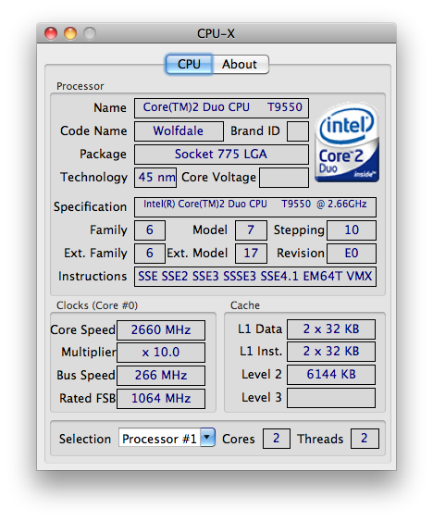Click the Threads count value
This screenshot has height=521, width=433.
[365, 439]
